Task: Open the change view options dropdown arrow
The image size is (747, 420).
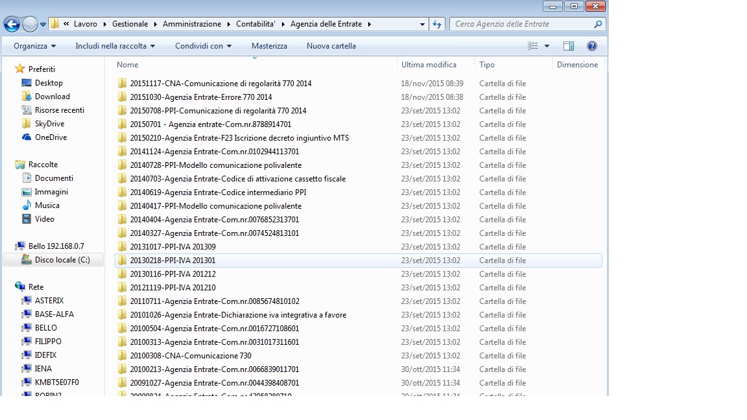Action: pos(547,46)
